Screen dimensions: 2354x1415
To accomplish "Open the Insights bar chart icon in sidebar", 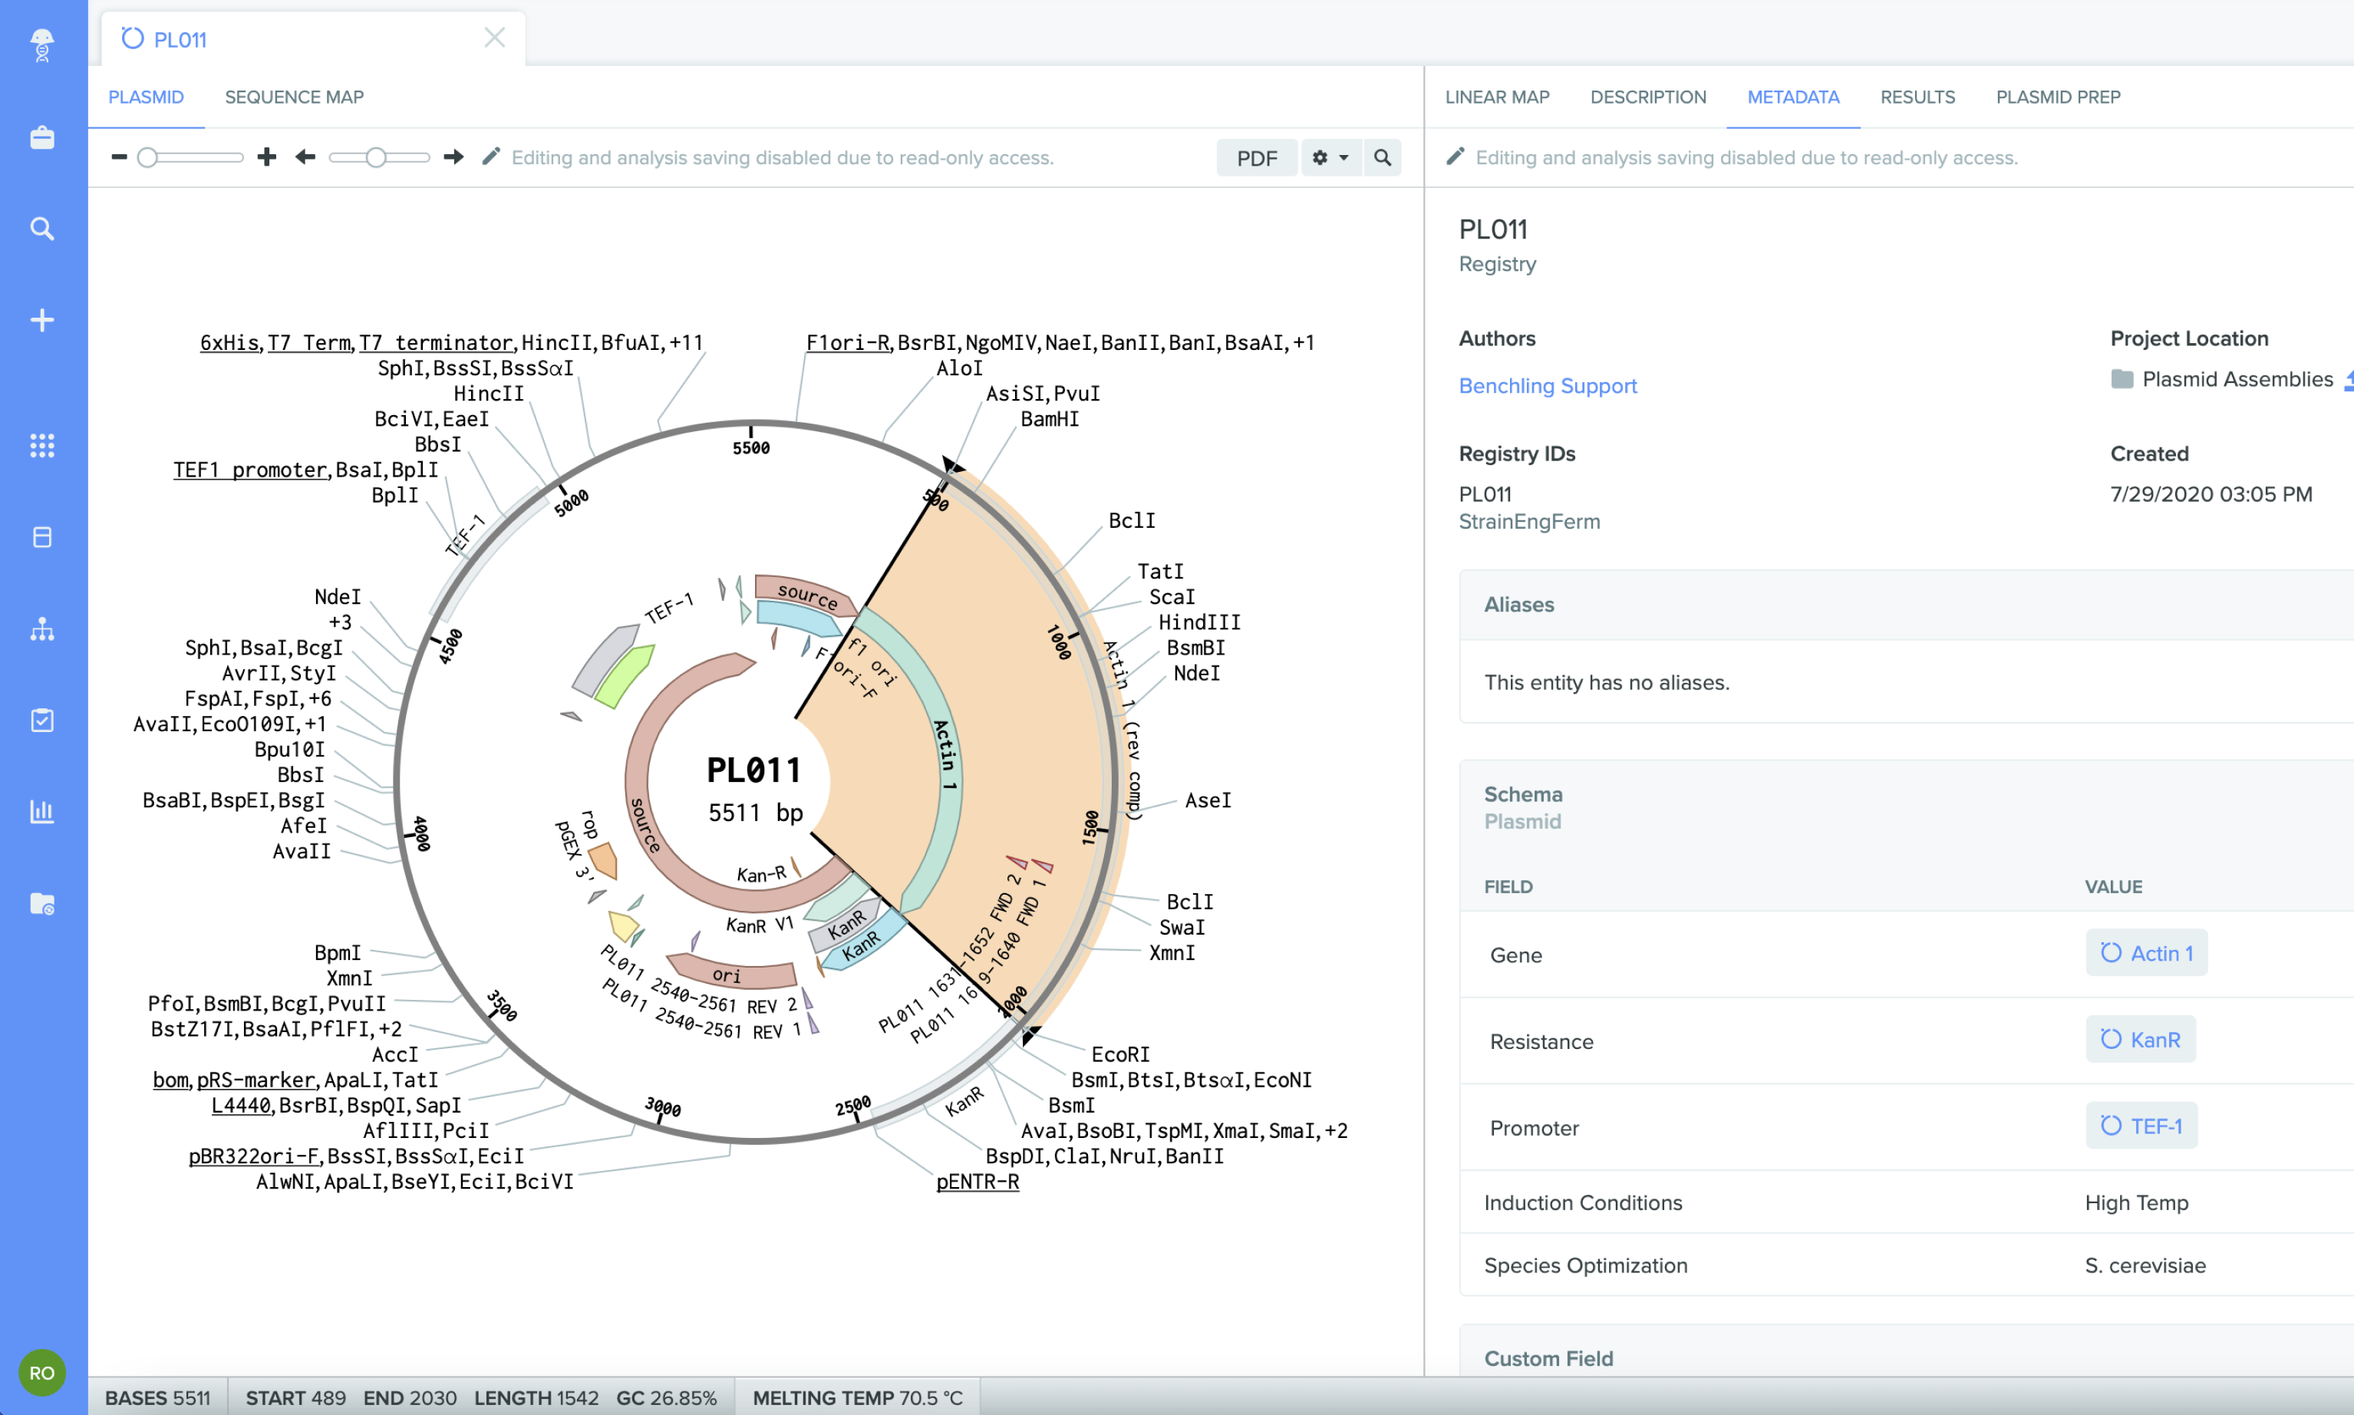I will 42,811.
